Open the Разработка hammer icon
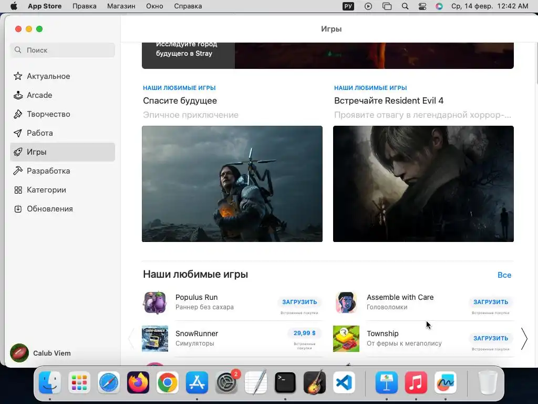 (x=18, y=171)
